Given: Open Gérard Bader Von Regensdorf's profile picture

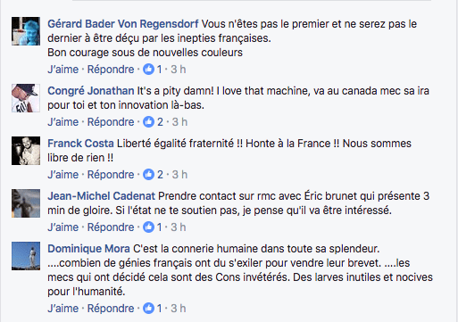Looking at the screenshot, I should [26, 31].
